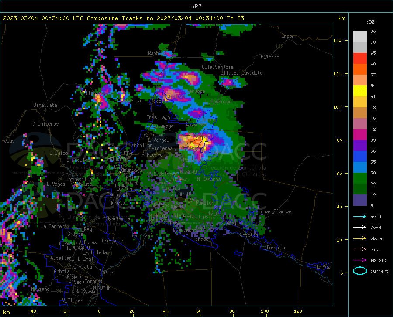Click the Anchoris place label
Viewport: 393px width, 317px height.
coord(112,241)
